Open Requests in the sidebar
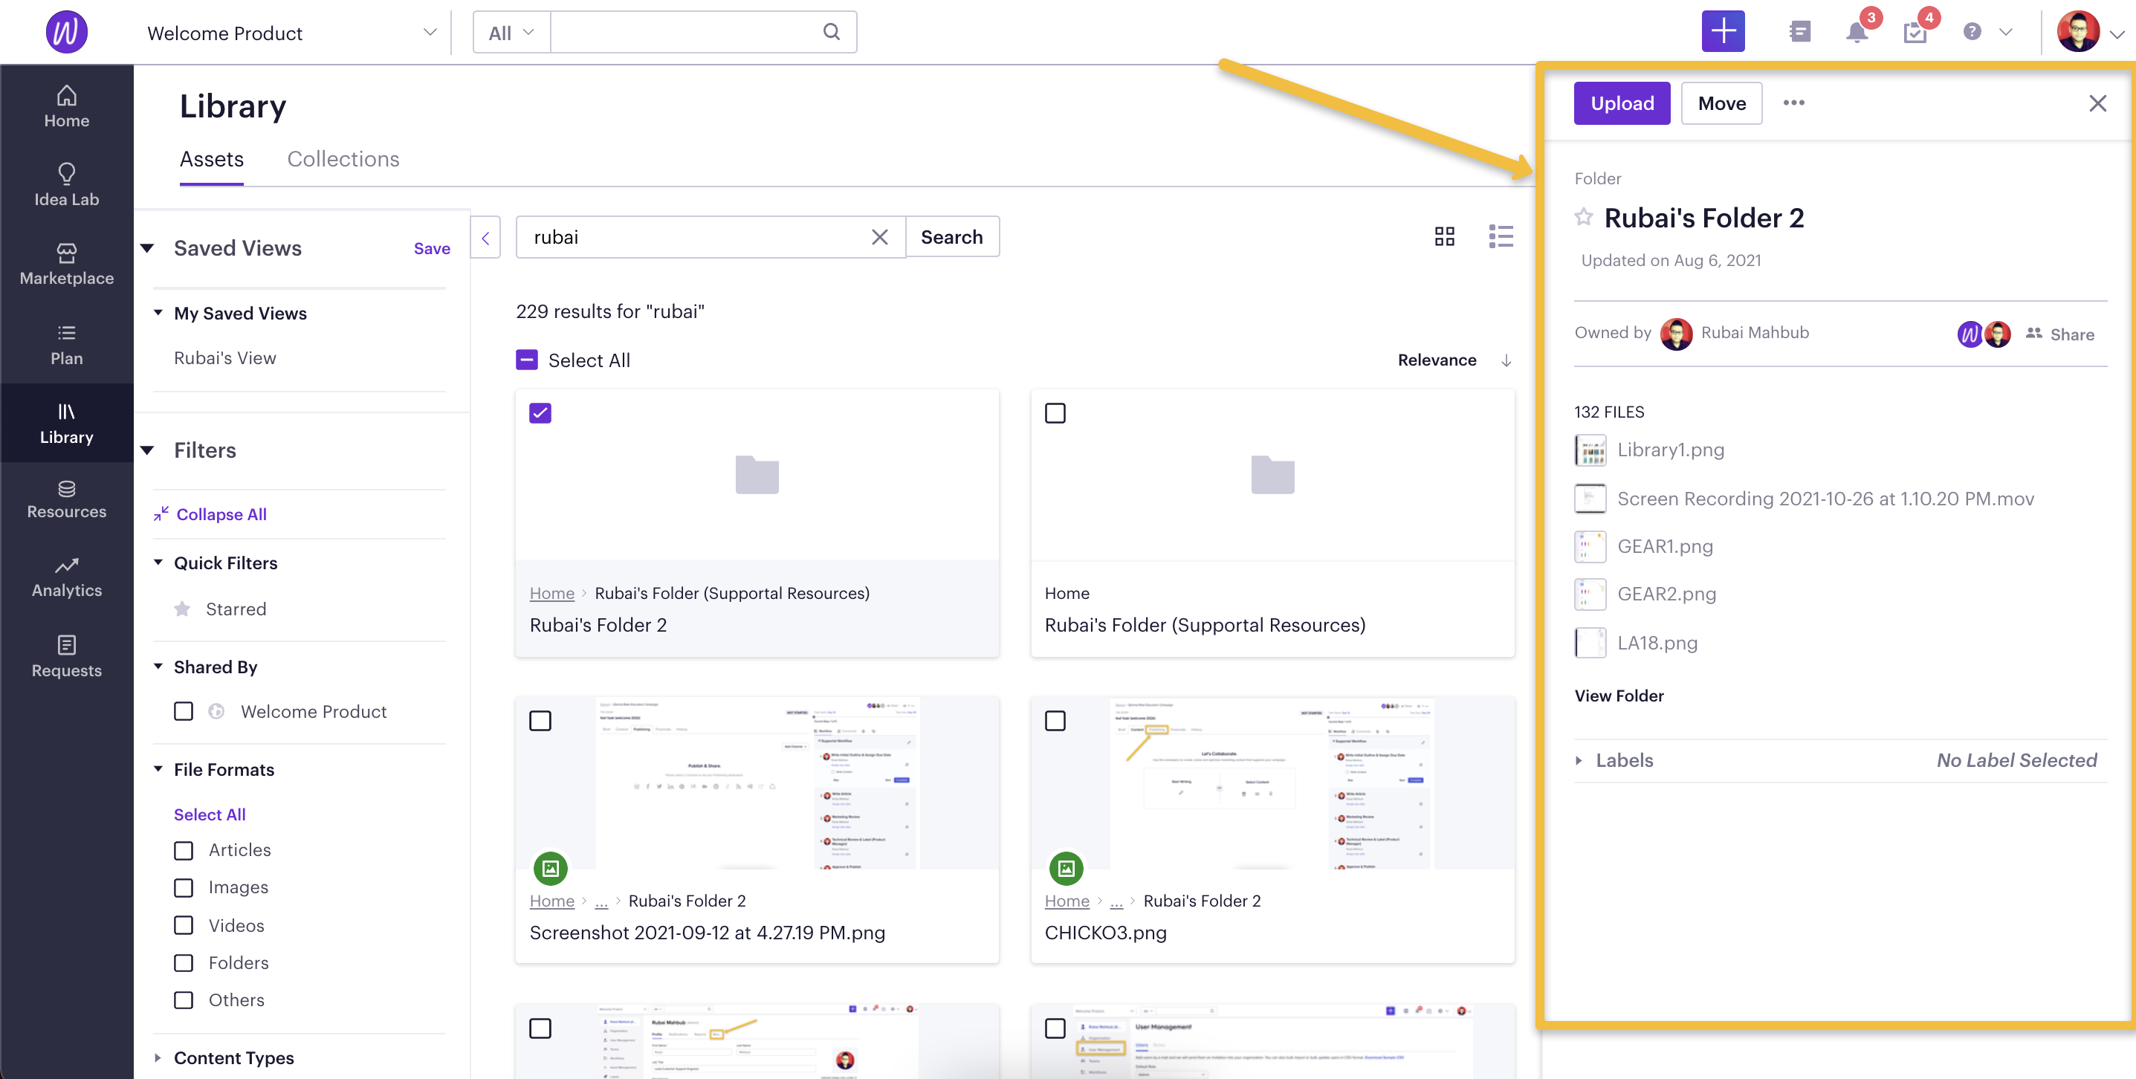 click(66, 657)
